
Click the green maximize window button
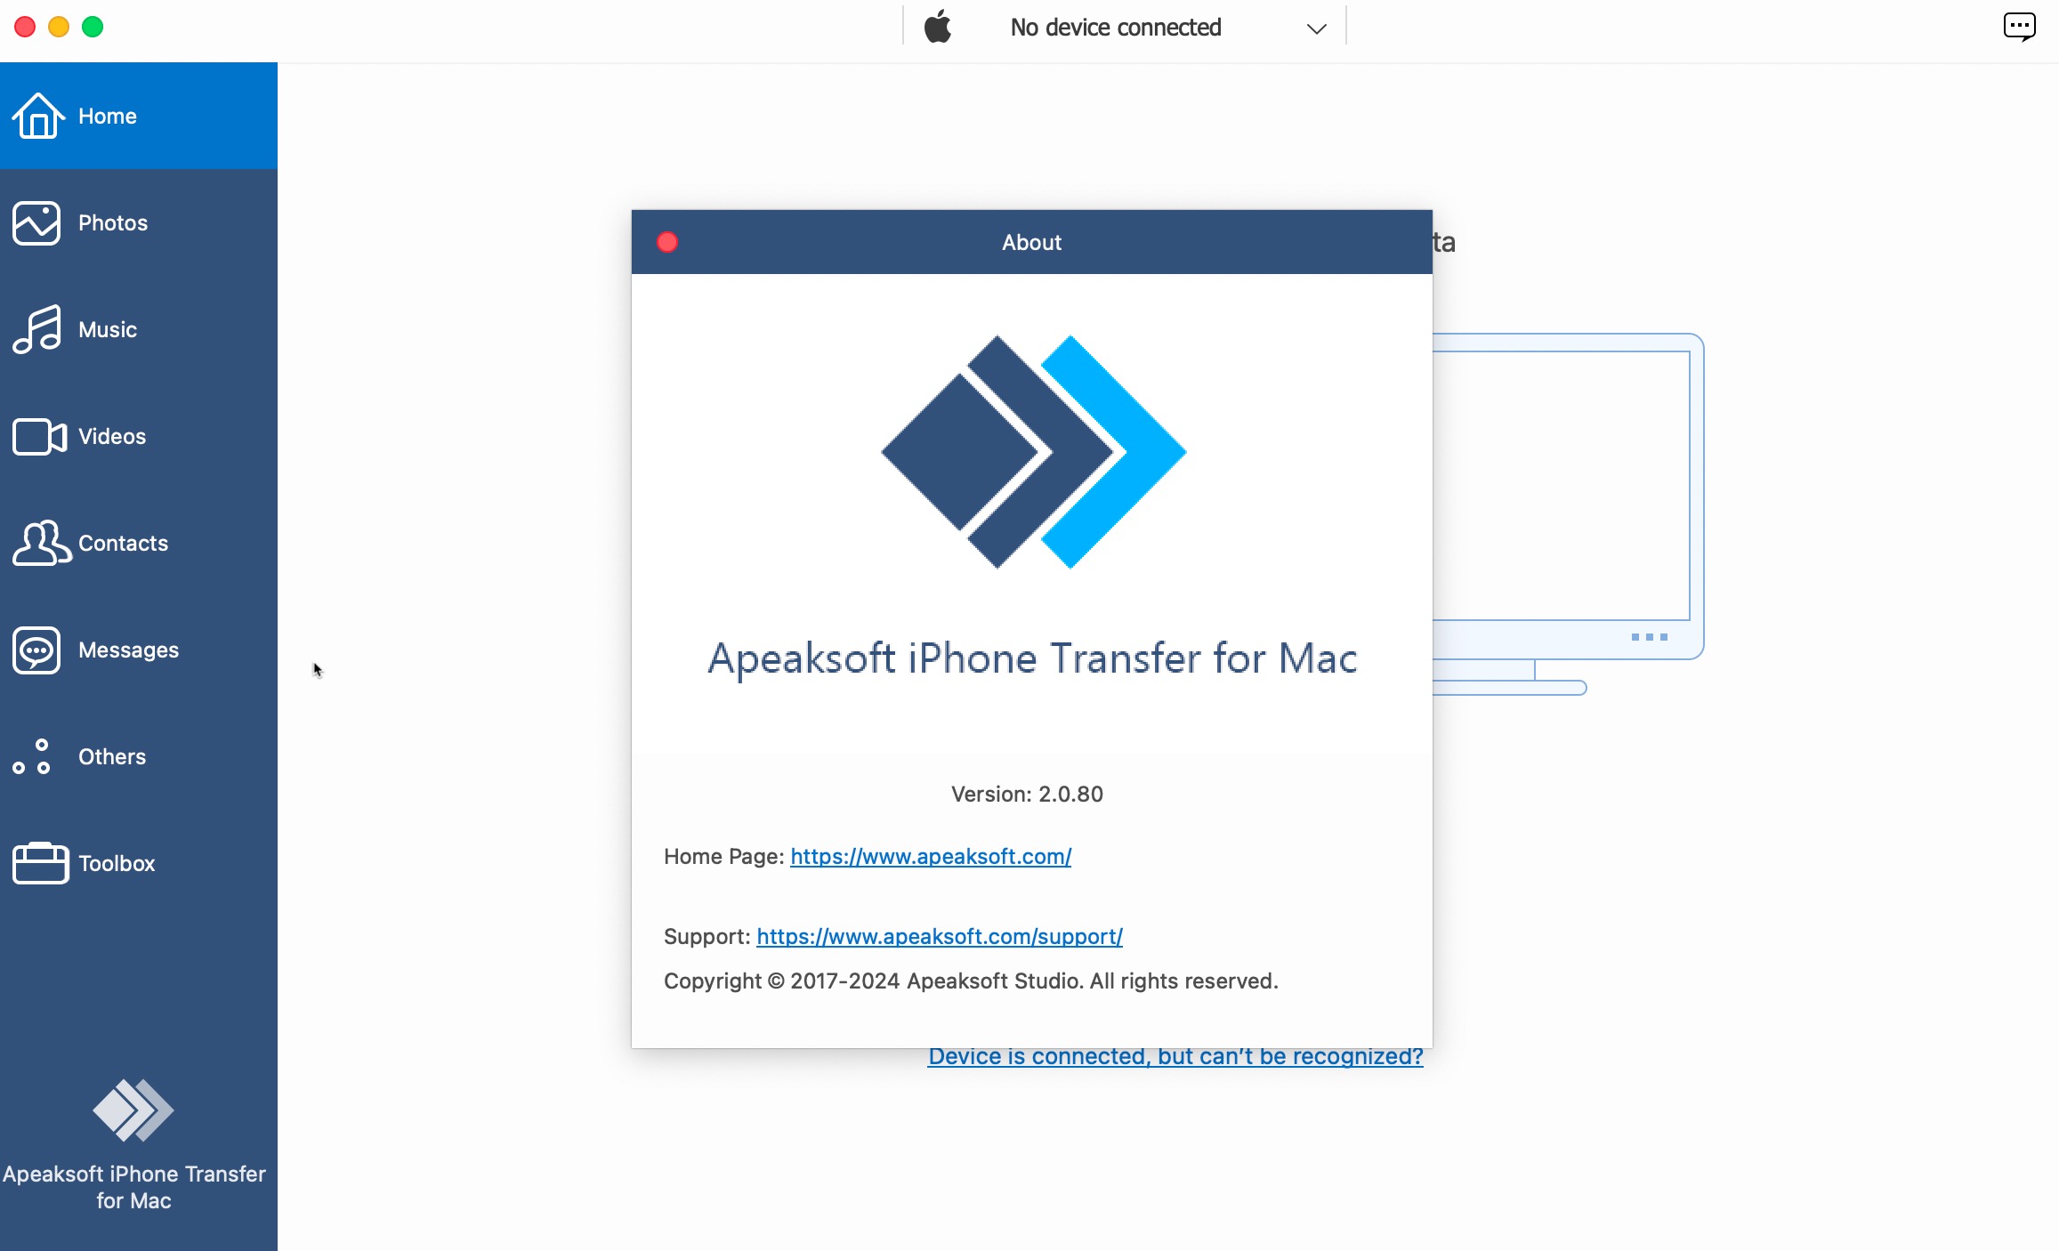pyautogui.click(x=93, y=27)
